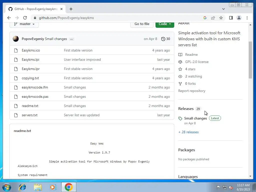Click Report repository link
Image resolution: width=256 pixels, height=192 pixels.
(192, 91)
